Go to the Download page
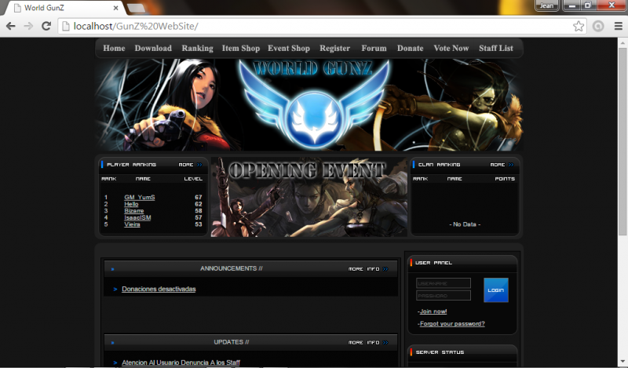 (x=153, y=48)
